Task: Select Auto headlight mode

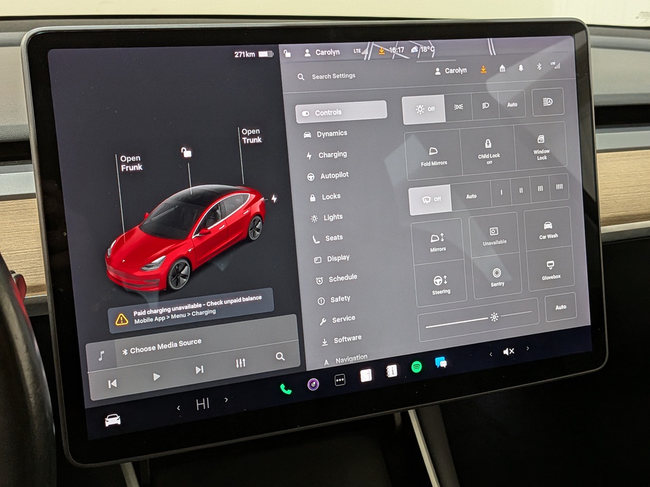Action: (512, 105)
